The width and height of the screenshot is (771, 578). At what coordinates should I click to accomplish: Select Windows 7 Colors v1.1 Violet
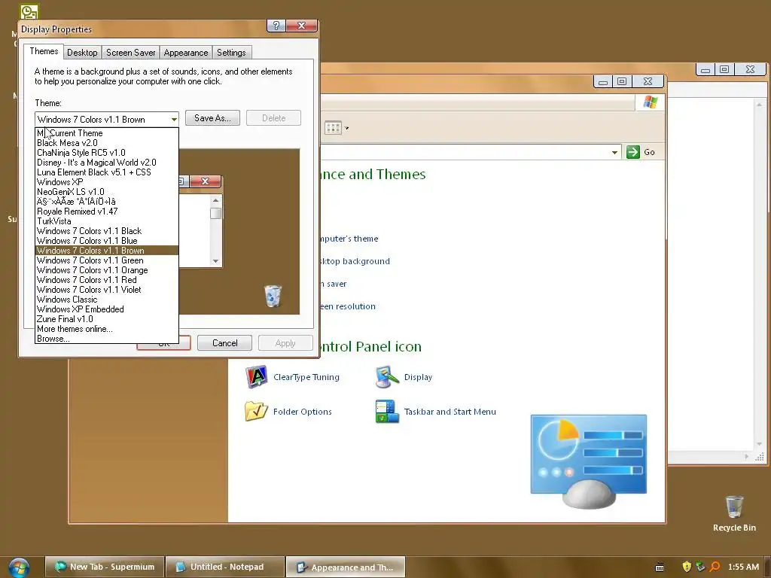pos(107,290)
